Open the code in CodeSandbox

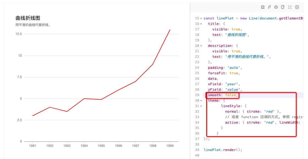click(x=276, y=7)
